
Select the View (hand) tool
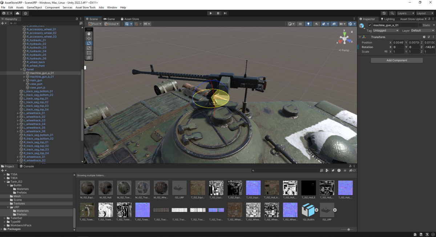point(89,33)
